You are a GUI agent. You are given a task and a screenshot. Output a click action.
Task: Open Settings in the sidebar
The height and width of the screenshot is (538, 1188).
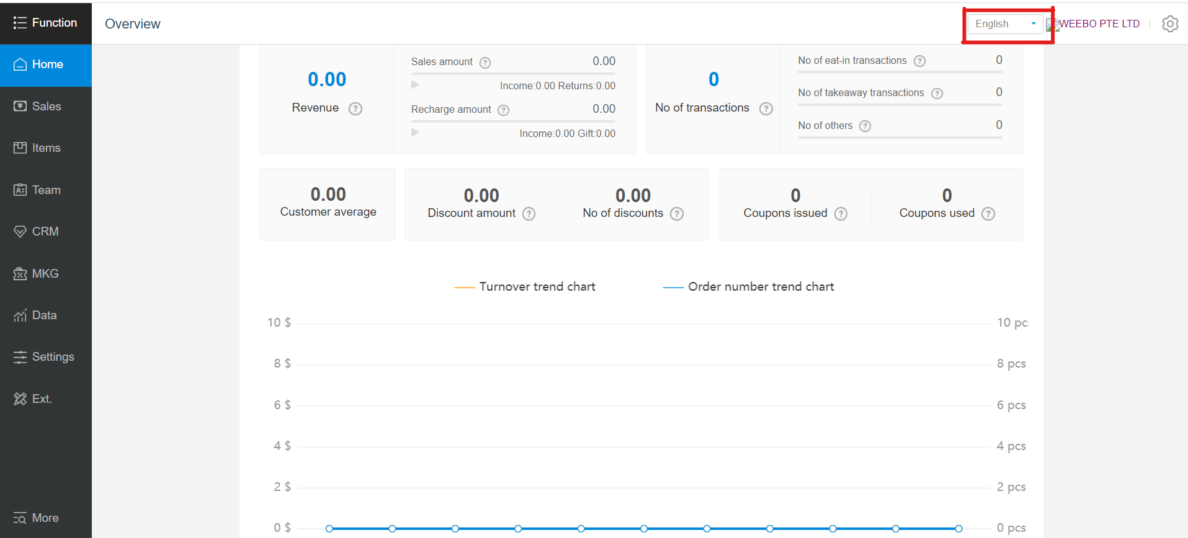pos(46,356)
